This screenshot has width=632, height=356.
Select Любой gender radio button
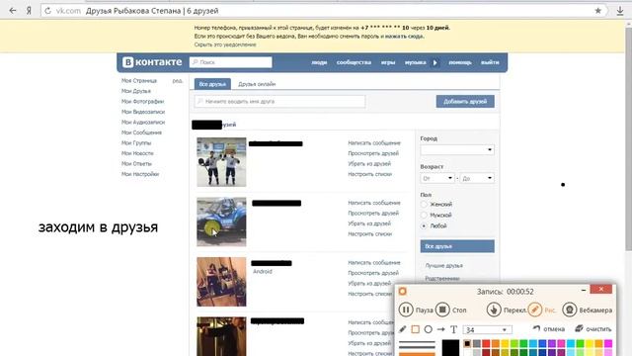pyautogui.click(x=424, y=226)
